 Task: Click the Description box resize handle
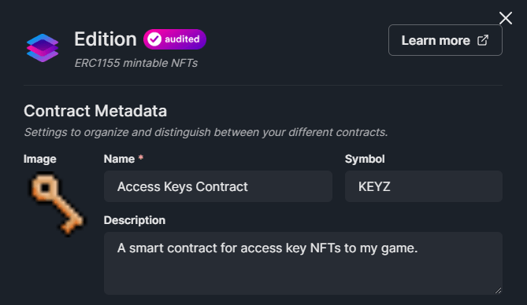point(498,291)
